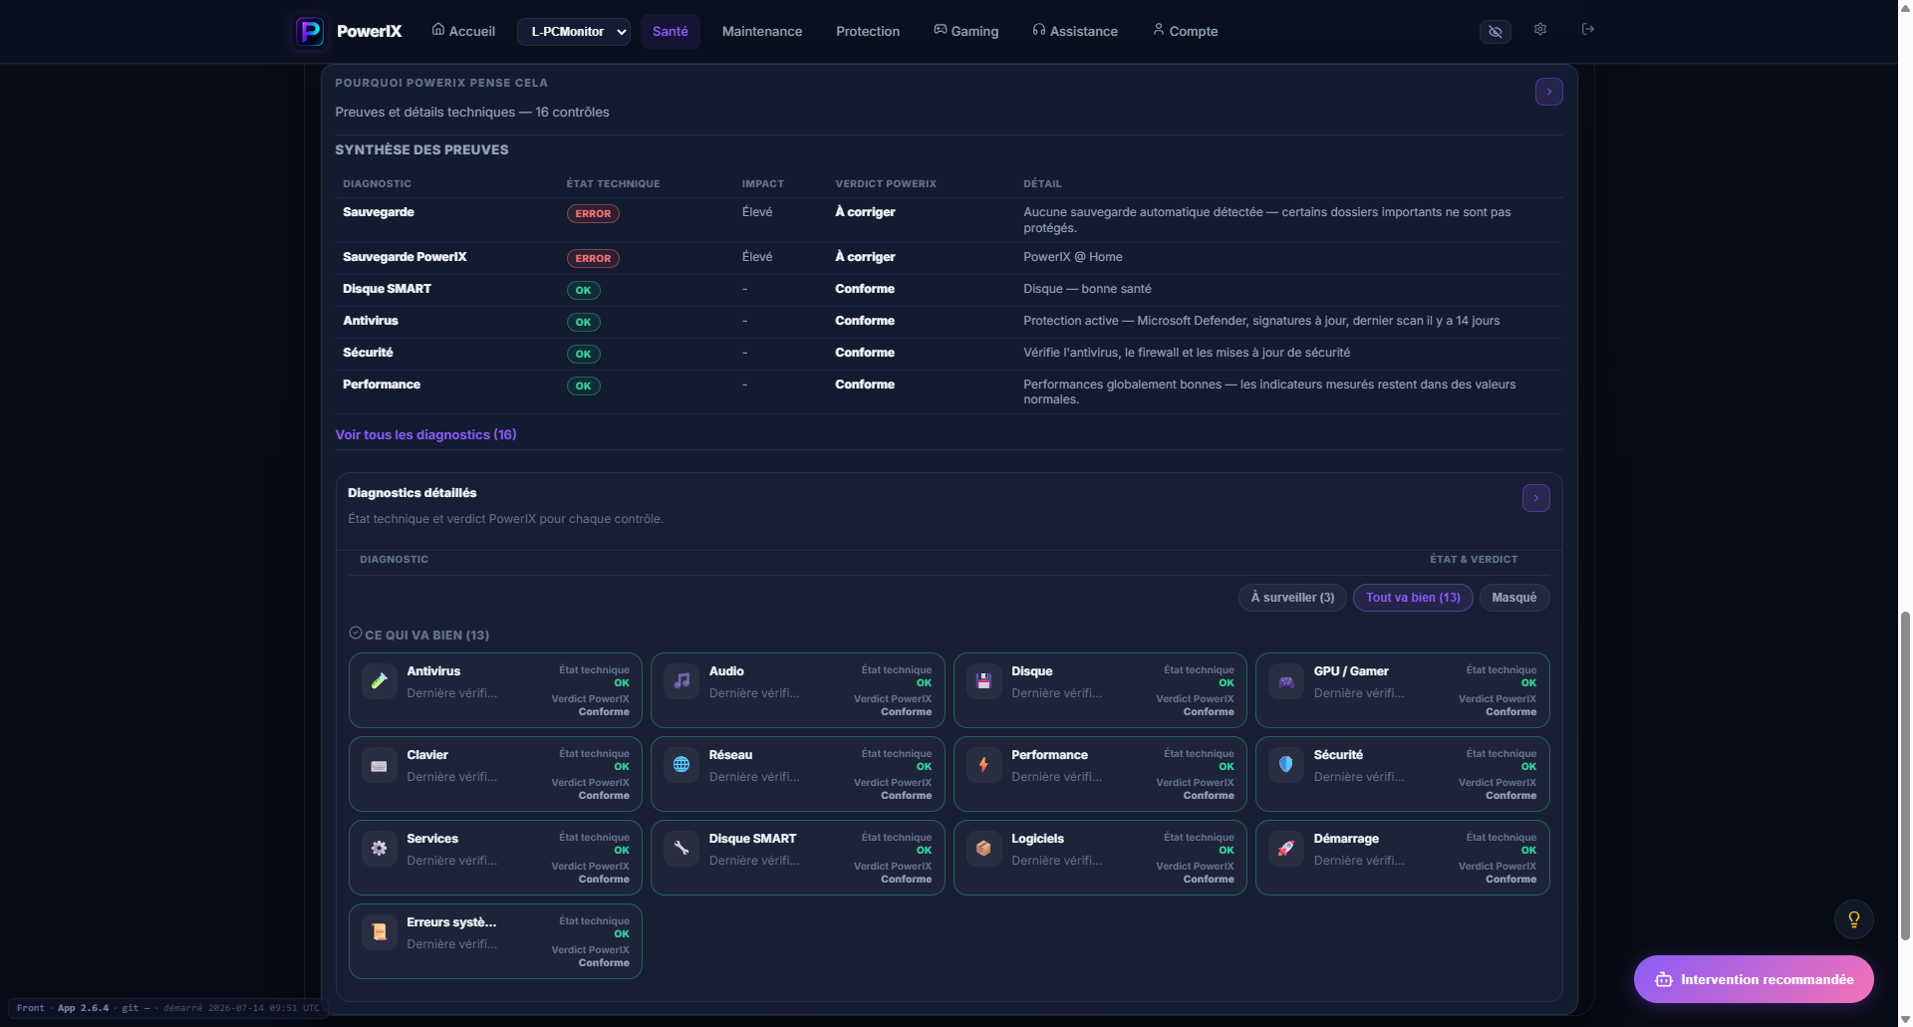Image resolution: width=1913 pixels, height=1027 pixels.
Task: Go to the Accueil tab
Action: pos(463,32)
